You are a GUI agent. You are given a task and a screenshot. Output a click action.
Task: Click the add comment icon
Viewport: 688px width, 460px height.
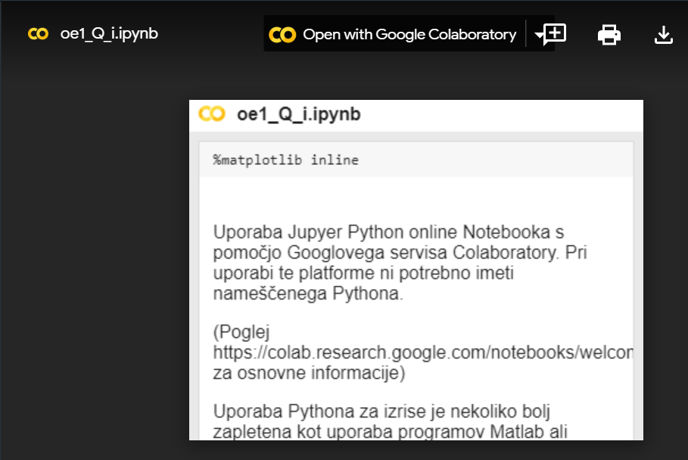pos(555,34)
